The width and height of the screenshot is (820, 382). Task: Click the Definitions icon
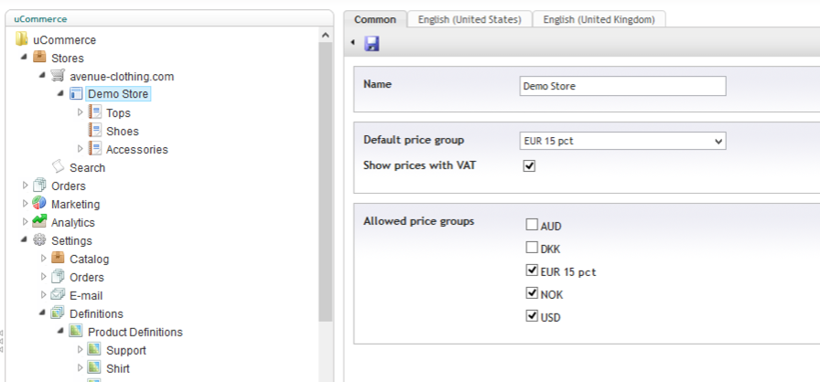(58, 313)
